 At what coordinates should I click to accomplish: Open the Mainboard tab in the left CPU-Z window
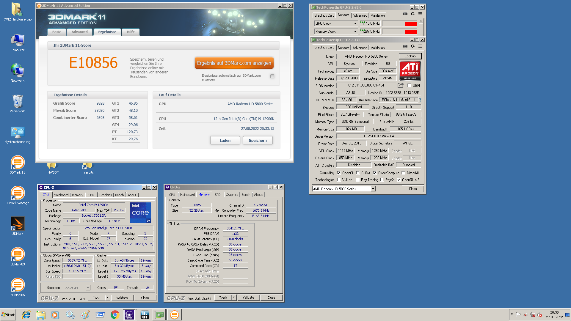61,195
